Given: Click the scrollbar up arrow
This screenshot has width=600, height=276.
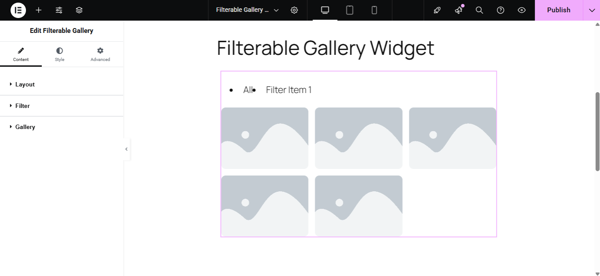Looking at the screenshot, I should pyautogui.click(x=597, y=24).
